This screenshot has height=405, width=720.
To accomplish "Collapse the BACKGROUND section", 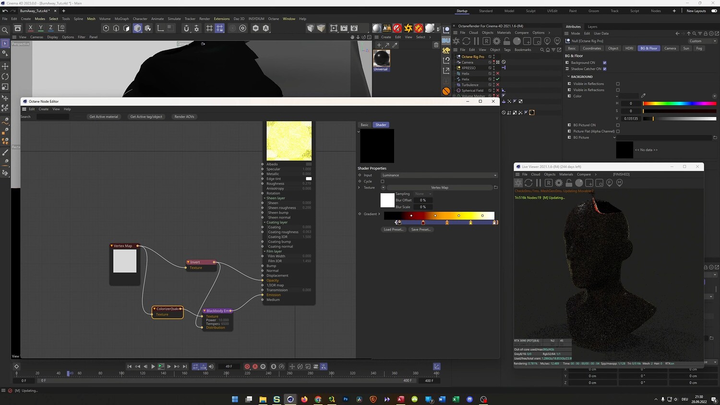I will coord(569,77).
